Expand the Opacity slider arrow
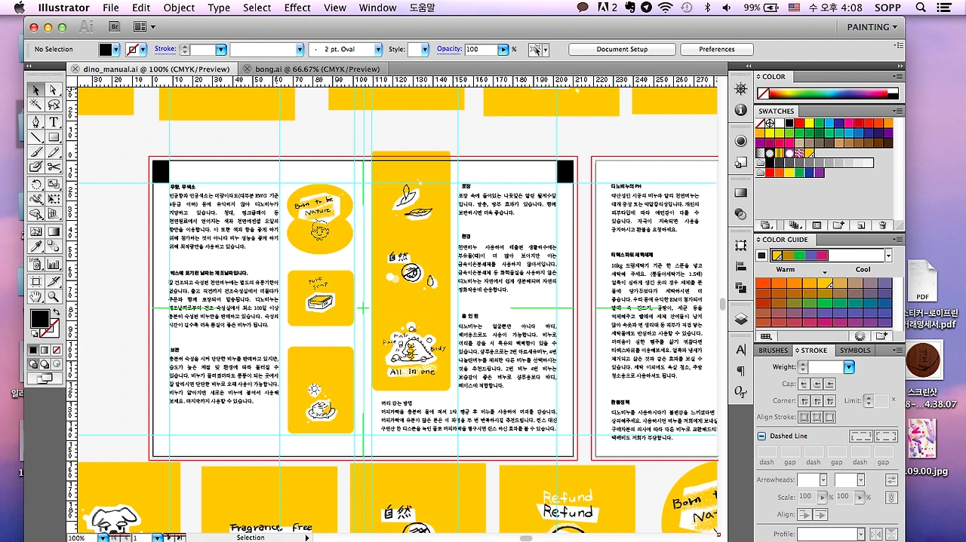Screen dimensions: 966x542 tap(503, 49)
